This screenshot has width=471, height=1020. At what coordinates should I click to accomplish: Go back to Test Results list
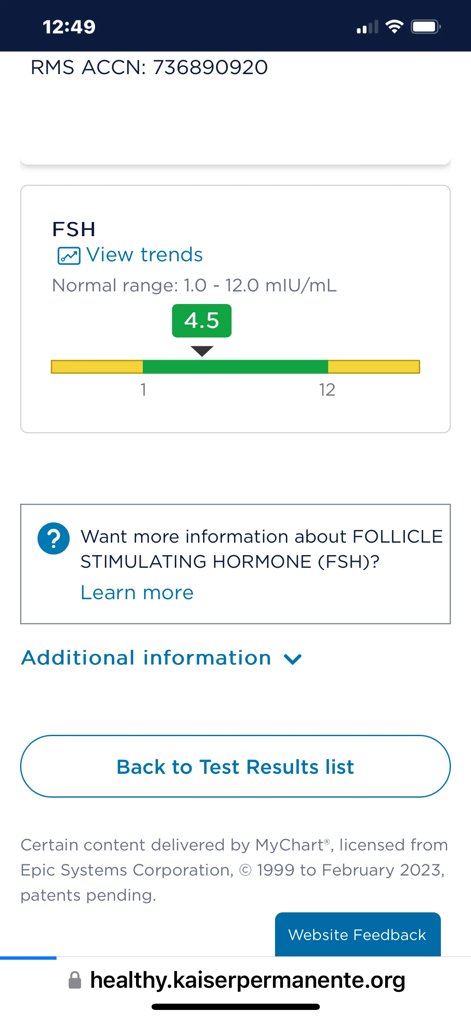point(235,766)
